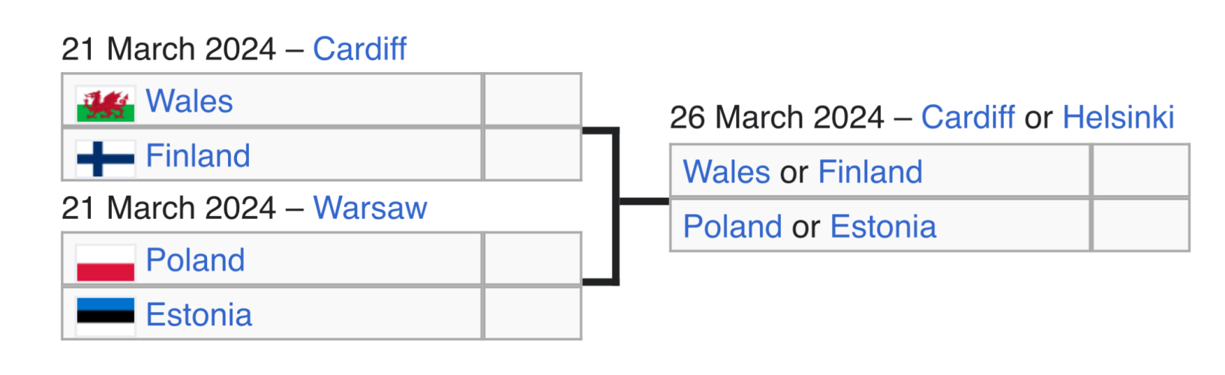
Task: Click the Finland flag icon
Action: pos(105,157)
